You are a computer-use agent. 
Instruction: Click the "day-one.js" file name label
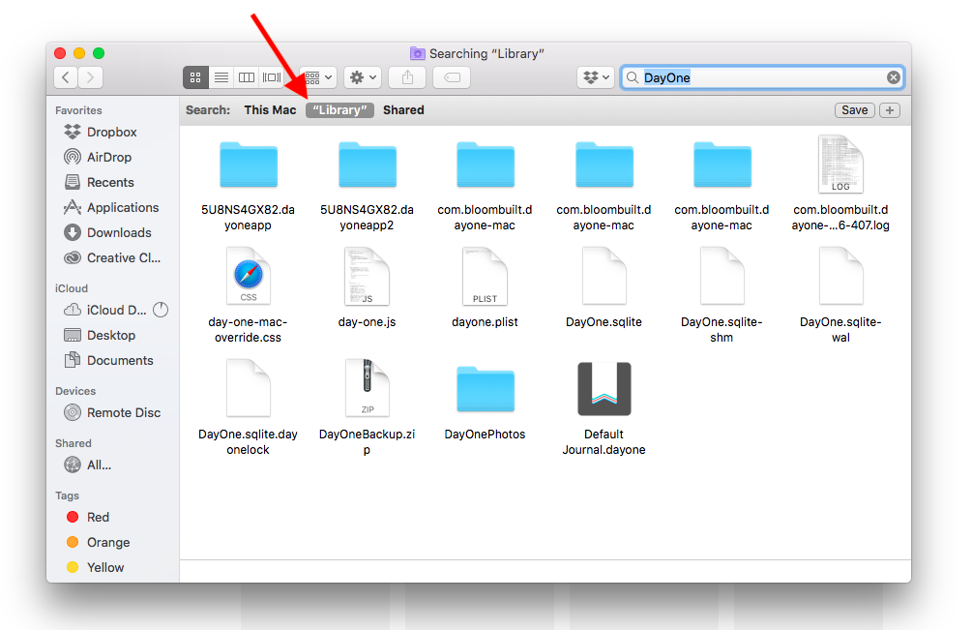(x=367, y=322)
